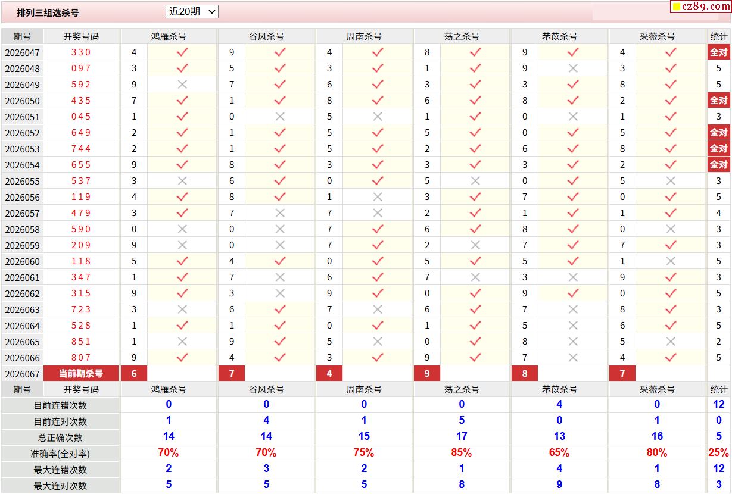Viewport: 732px width, 494px height.
Task: Select 鸿雁杀号 red check mark for period 2026047
Action: [182, 52]
